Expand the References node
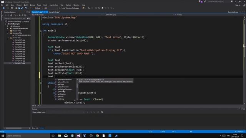The image size is (246, 138). (8, 26)
